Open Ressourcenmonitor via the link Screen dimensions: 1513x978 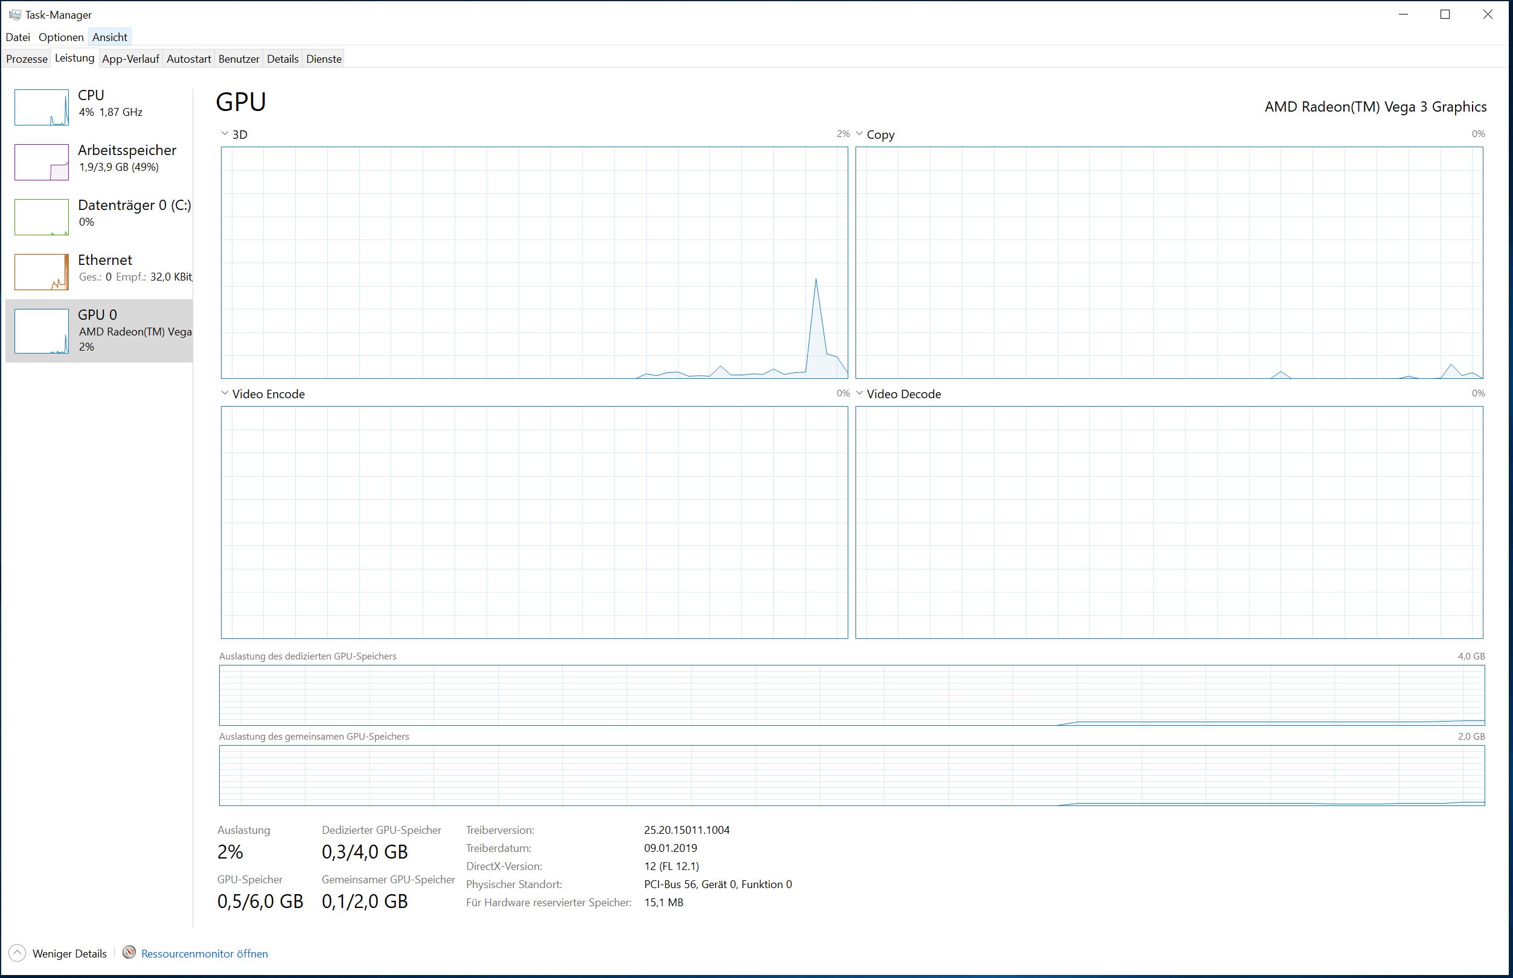click(x=205, y=953)
